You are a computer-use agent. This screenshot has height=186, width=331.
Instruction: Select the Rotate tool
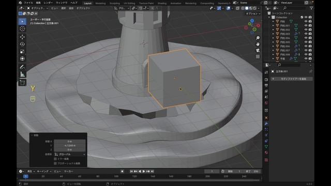(x=22, y=44)
